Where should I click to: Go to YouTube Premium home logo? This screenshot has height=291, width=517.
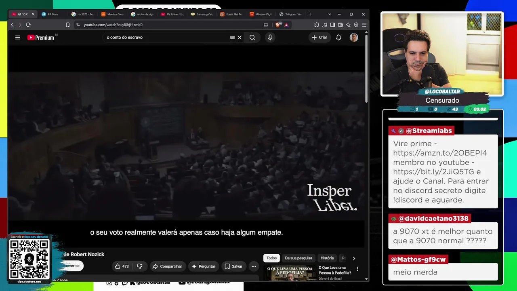click(41, 38)
